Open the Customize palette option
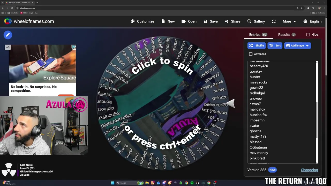331x186 pixels. pos(142,21)
